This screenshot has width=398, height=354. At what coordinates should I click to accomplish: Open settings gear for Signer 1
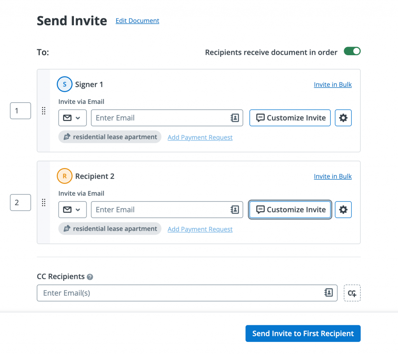343,118
